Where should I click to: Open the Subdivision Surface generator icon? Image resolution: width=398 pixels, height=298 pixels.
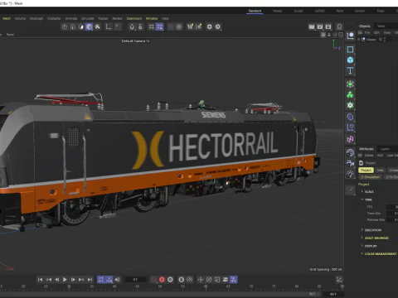tap(350, 84)
